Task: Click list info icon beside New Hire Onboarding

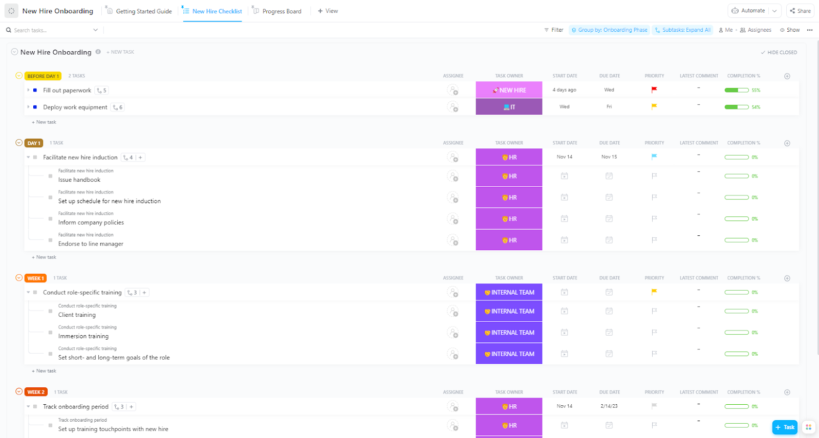Action: pyautogui.click(x=98, y=52)
